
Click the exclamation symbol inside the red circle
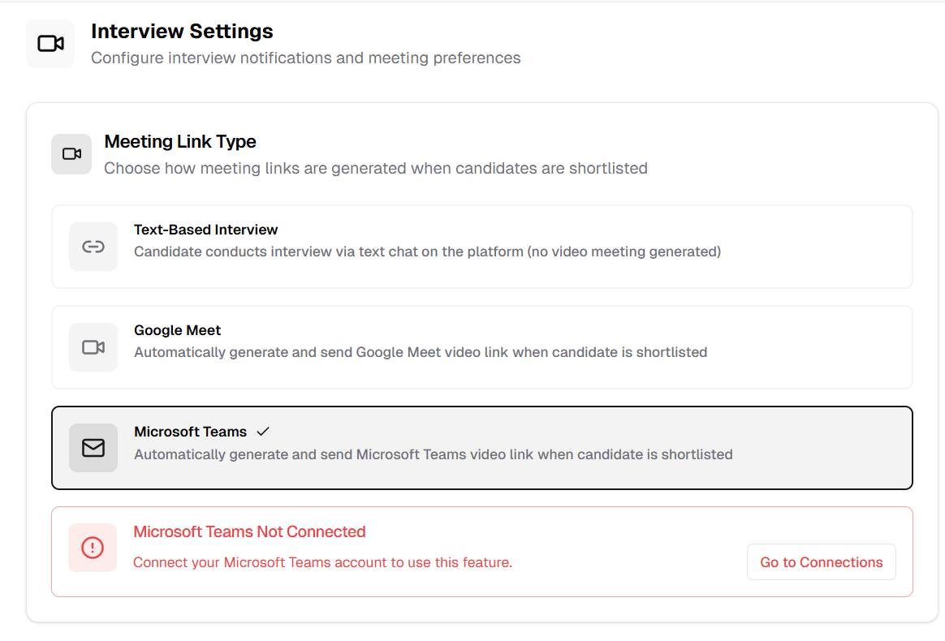tap(92, 548)
